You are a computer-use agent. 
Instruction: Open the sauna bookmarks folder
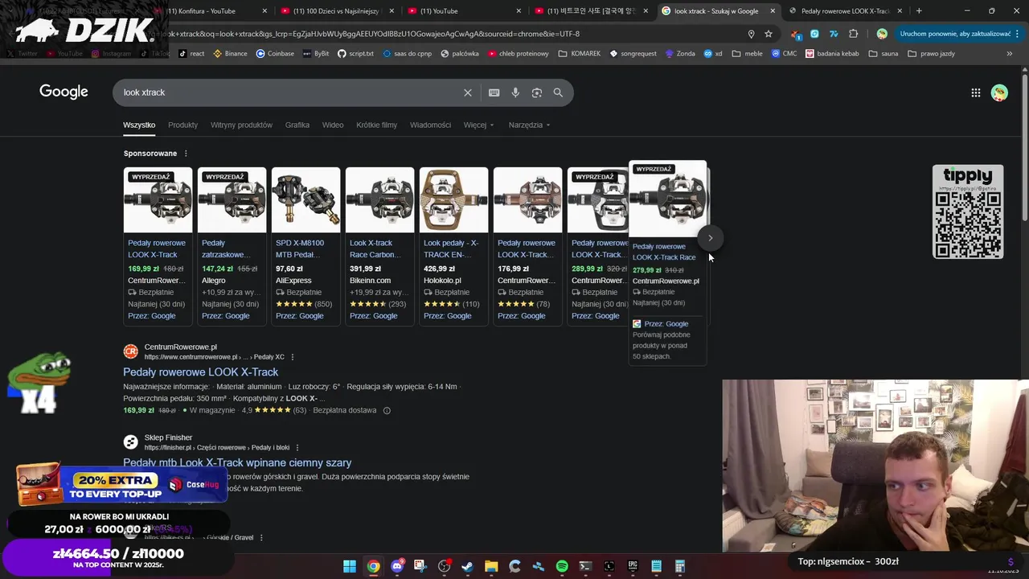click(883, 54)
